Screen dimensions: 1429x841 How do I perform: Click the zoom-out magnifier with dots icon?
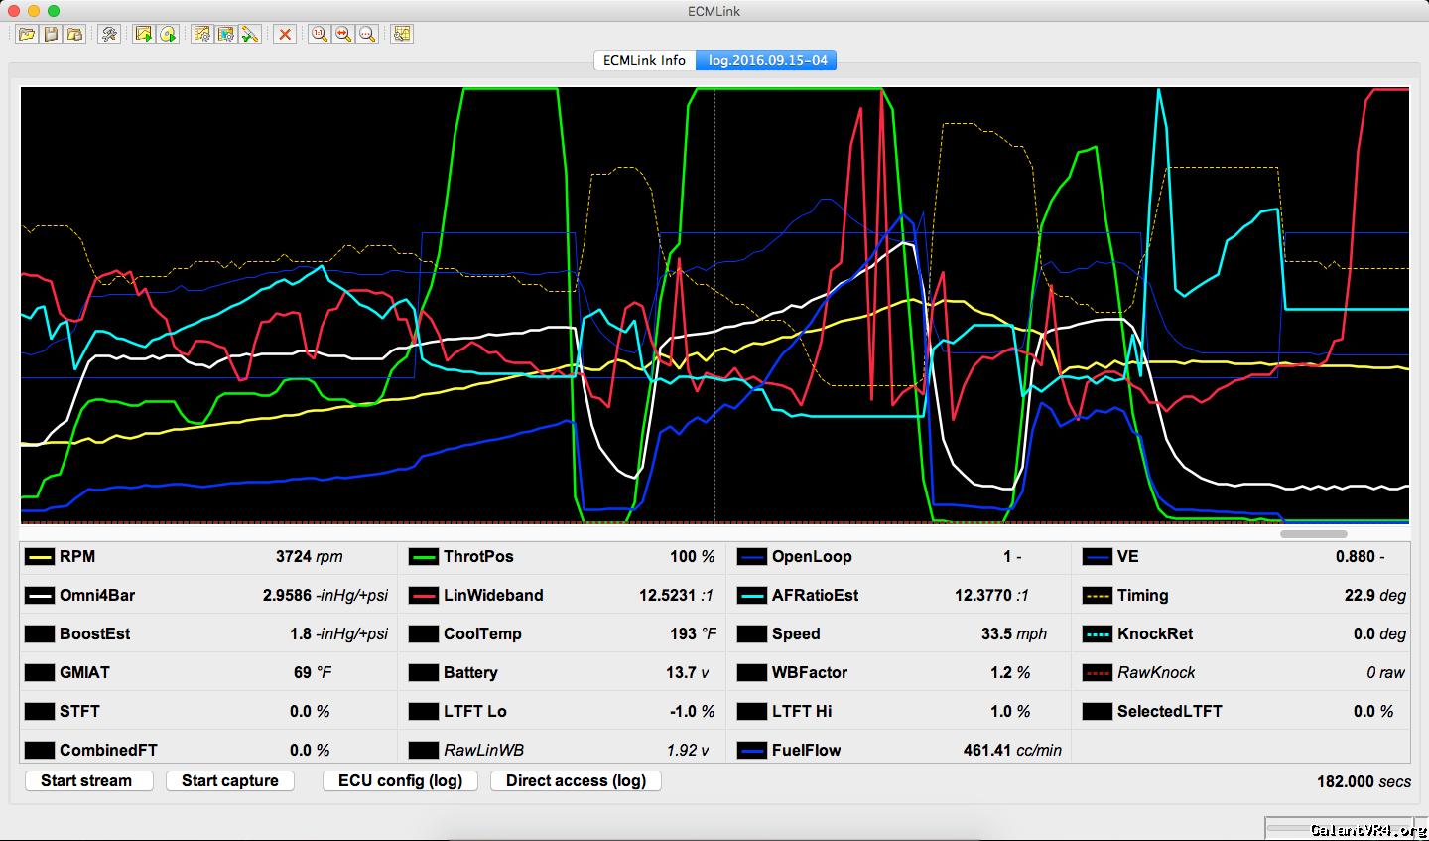coord(367,34)
